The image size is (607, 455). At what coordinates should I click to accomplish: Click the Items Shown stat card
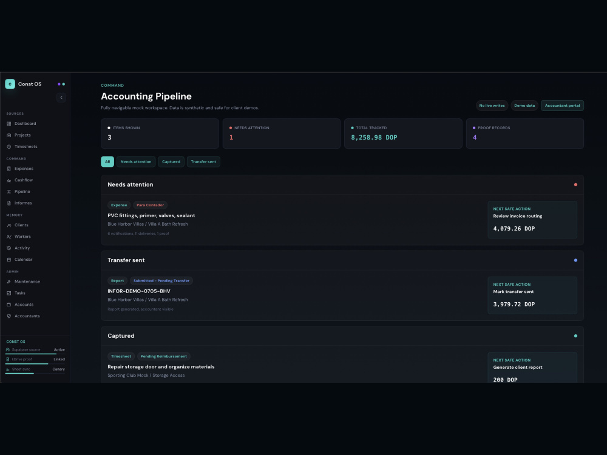(x=160, y=133)
